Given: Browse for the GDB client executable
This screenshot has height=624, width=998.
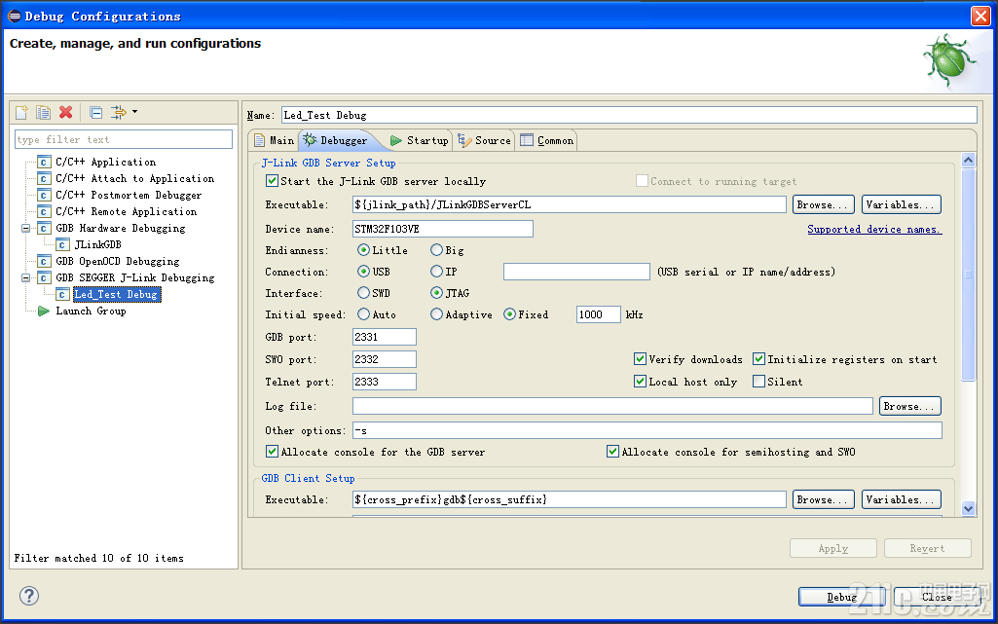Looking at the screenshot, I should 823,500.
